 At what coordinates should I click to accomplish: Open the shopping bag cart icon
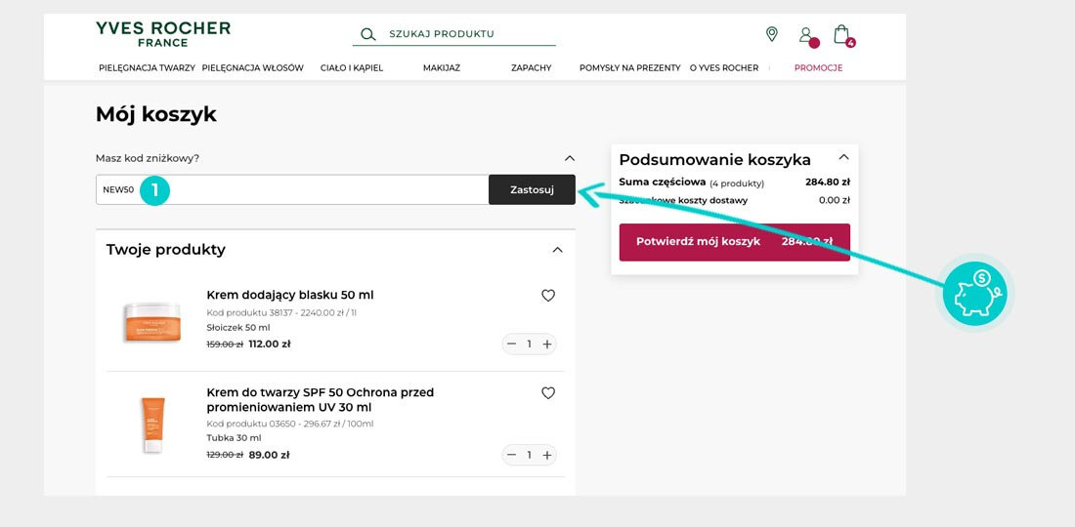pyautogui.click(x=840, y=34)
